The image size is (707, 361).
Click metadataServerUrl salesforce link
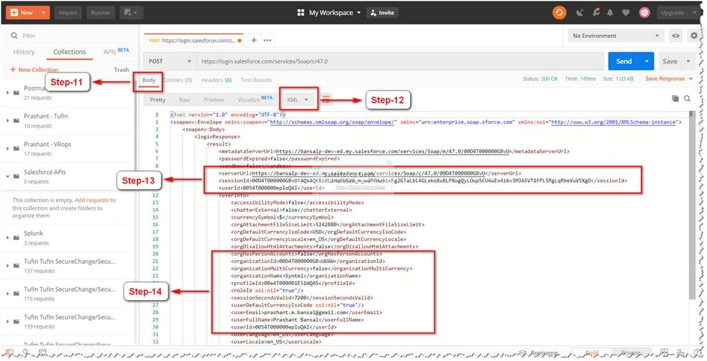[x=393, y=151]
